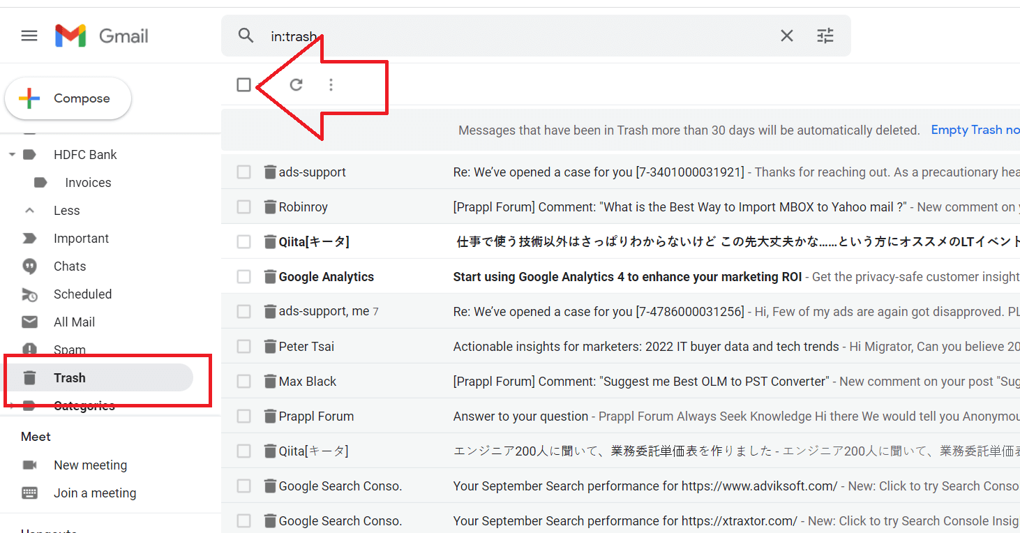Go to the Important folder

click(81, 239)
